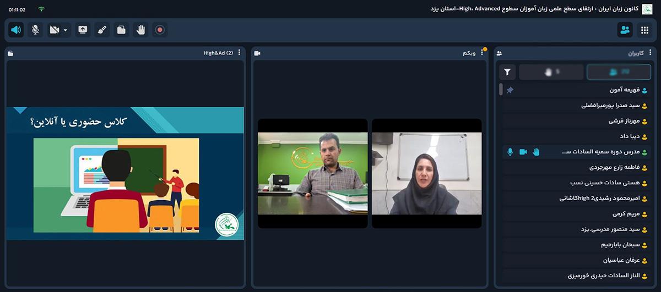Switch to the all users tab

click(x=619, y=71)
